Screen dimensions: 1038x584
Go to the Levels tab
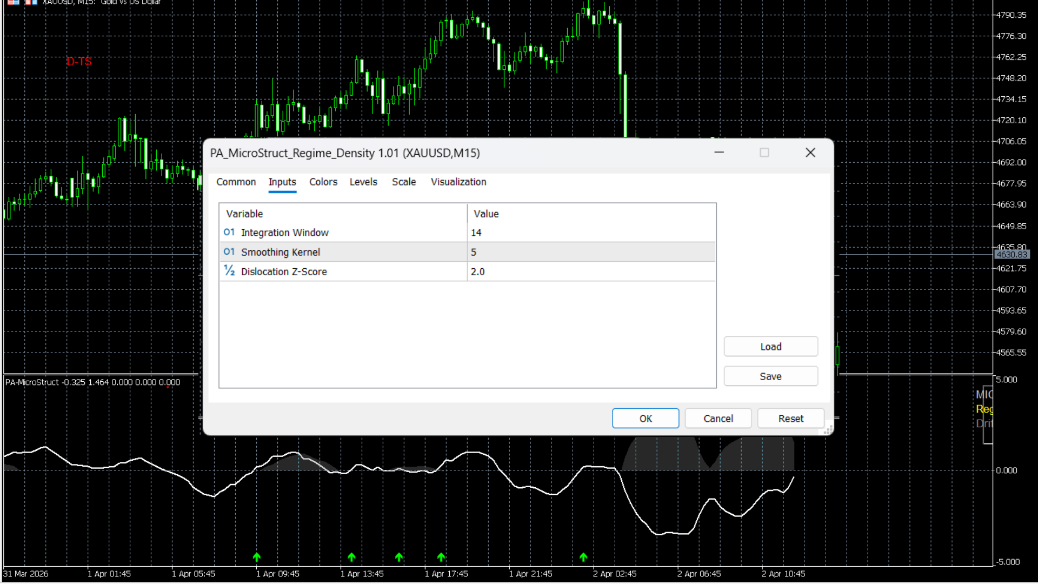click(x=363, y=182)
